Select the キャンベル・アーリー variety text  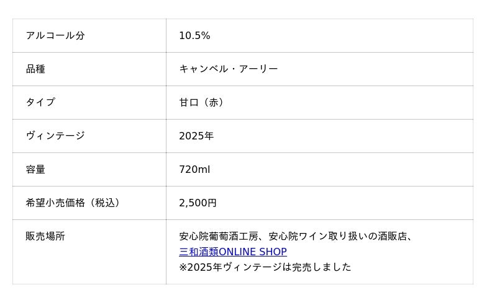point(228,69)
